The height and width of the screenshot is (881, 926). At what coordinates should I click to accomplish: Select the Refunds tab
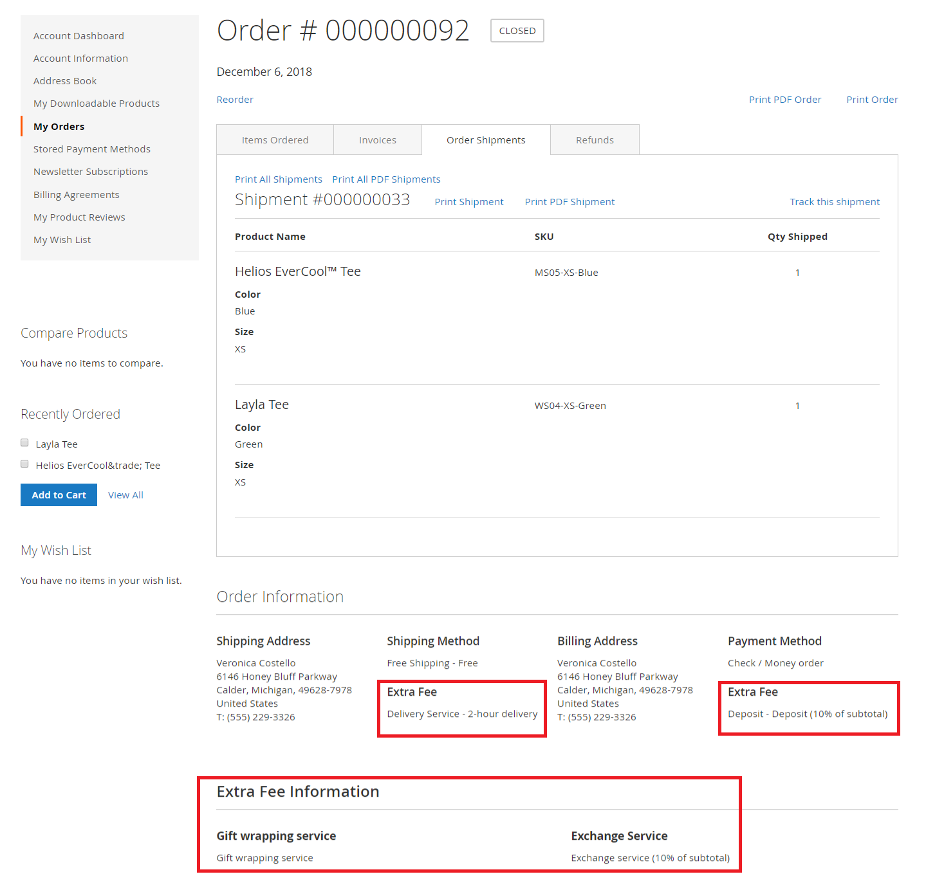(x=594, y=140)
